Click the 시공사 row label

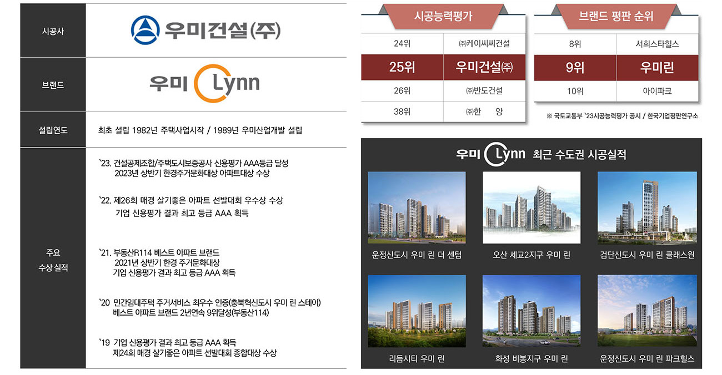53,31
